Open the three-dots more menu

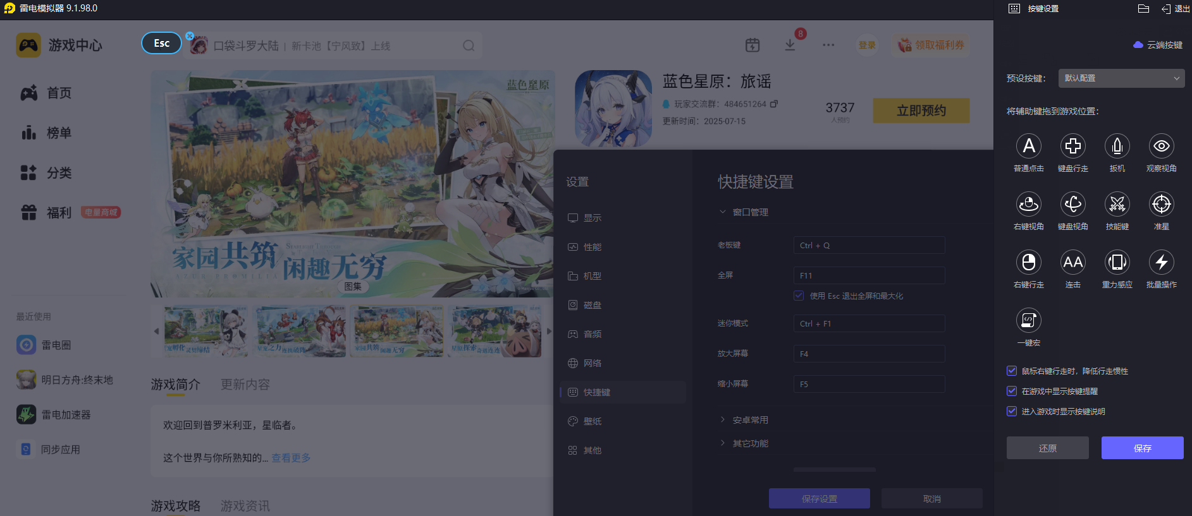[828, 45]
